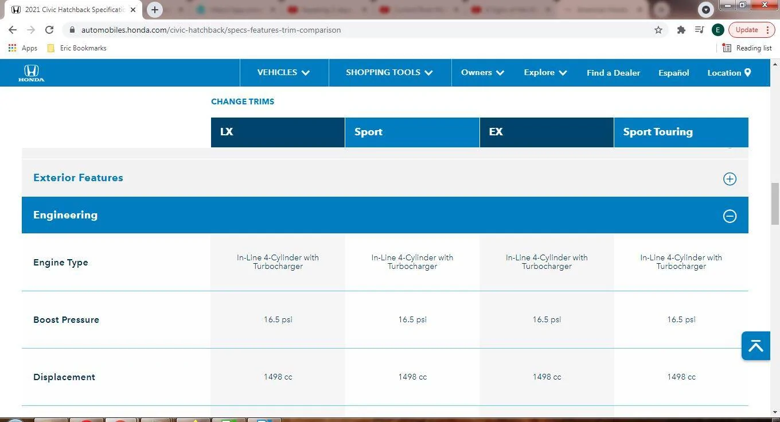Click EX boost pressure 16.5 psi

(x=547, y=319)
